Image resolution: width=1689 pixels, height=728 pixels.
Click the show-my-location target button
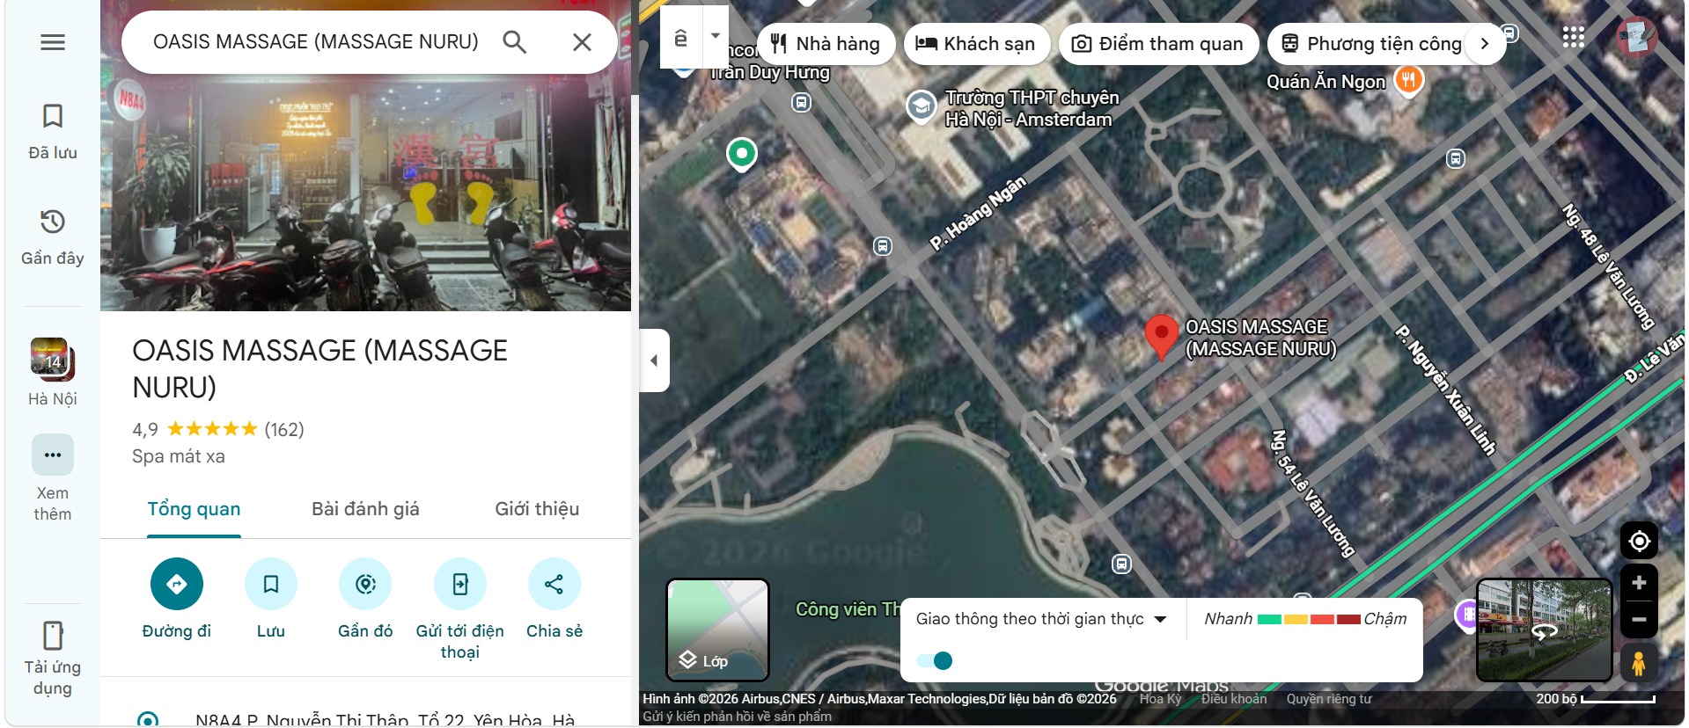1639,541
